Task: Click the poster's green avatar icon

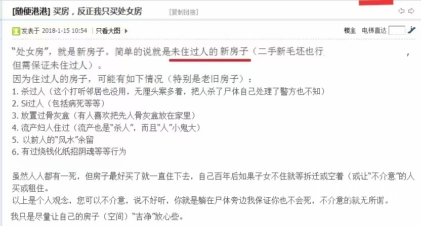Action: coord(16,31)
